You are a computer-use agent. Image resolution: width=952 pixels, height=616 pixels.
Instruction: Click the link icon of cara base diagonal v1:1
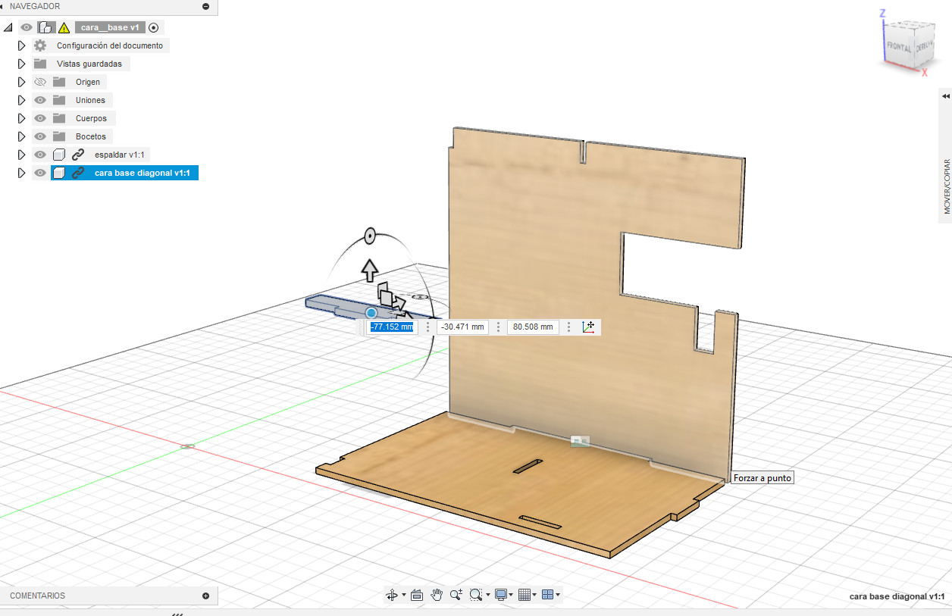[79, 173]
